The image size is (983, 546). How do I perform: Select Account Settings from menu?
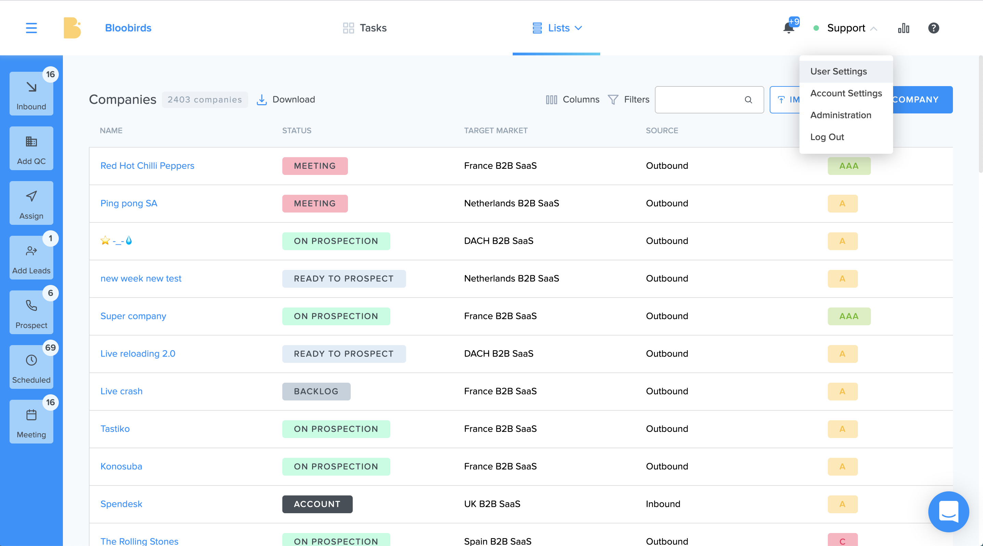846,93
